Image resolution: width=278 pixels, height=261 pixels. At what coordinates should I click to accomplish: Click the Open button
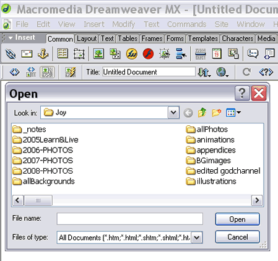point(237,219)
